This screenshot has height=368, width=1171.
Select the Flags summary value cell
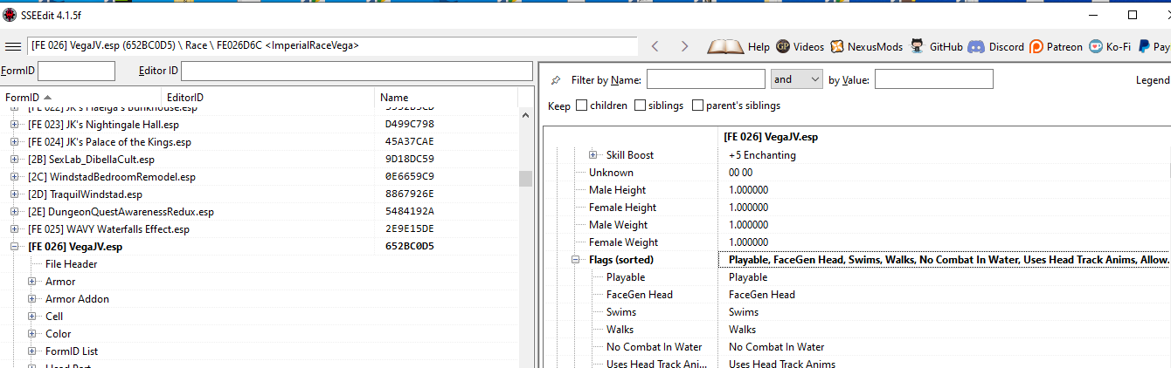pyautogui.click(x=944, y=260)
